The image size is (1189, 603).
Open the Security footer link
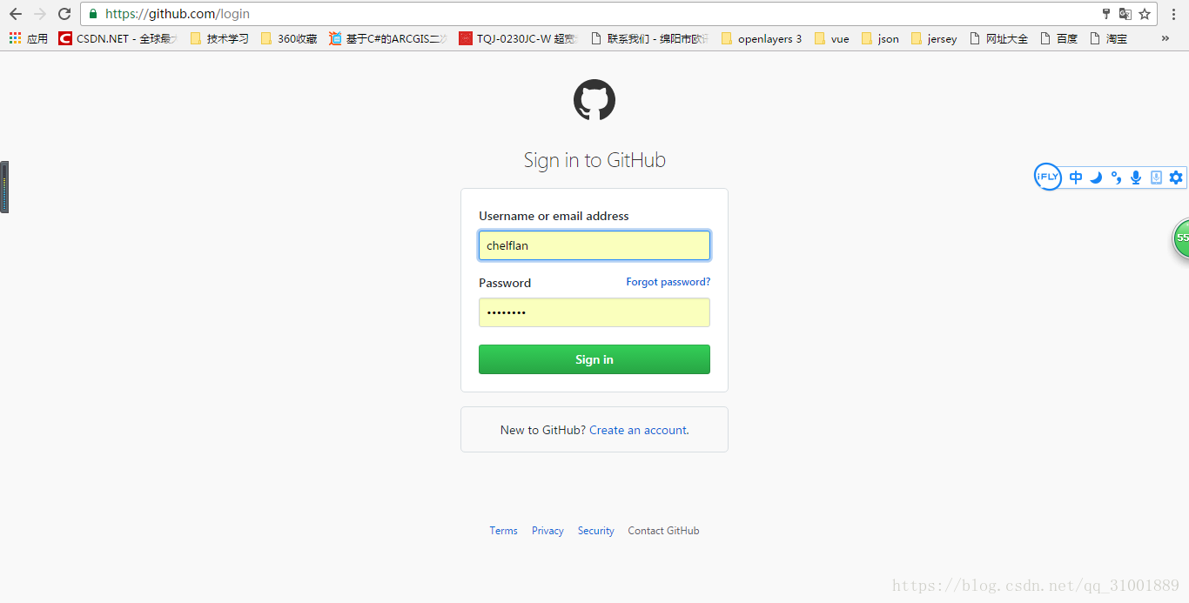click(596, 531)
